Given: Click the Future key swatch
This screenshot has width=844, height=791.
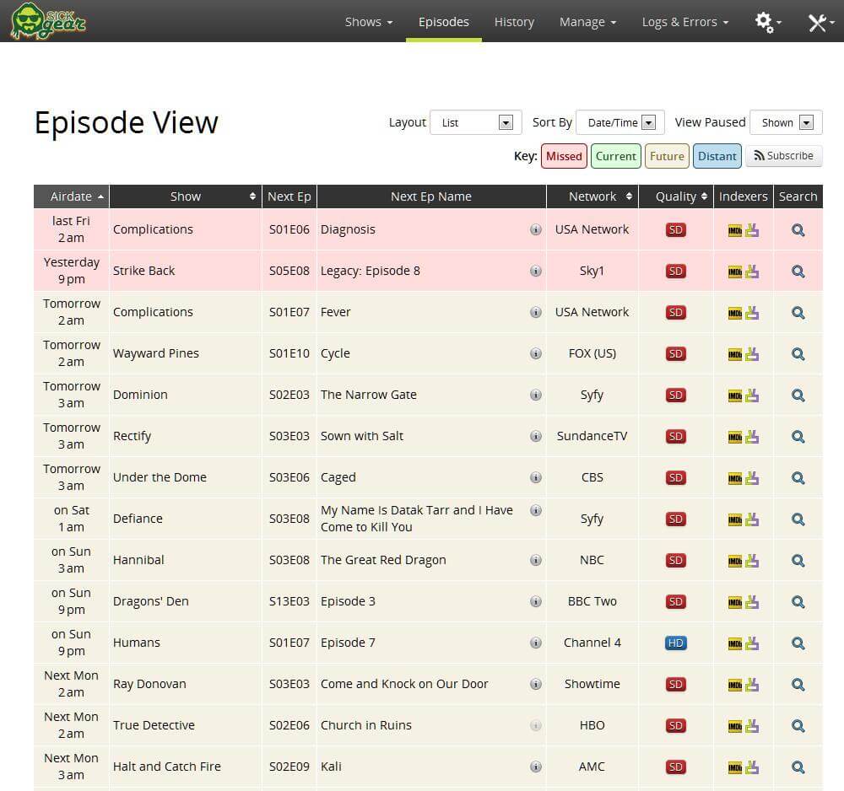Looking at the screenshot, I should coord(667,157).
